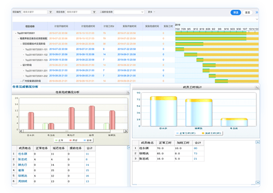The height and width of the screenshot is (193, 273).
Task: Click zoom icon on 任务完成情况分析 chart
Action: coord(127,92)
